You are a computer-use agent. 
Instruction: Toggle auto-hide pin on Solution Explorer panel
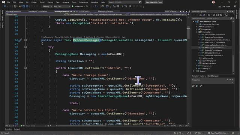coord(230,12)
